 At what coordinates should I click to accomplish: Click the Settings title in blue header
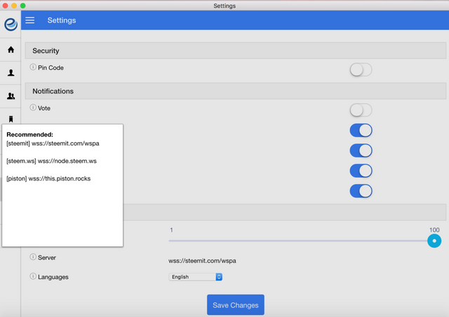pyautogui.click(x=62, y=20)
